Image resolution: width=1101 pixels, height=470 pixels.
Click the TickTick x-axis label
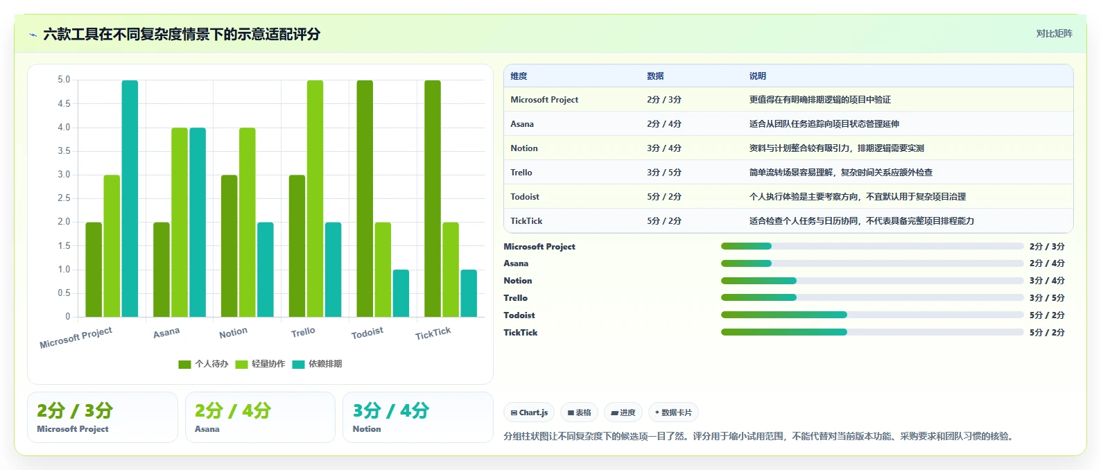coord(433,333)
